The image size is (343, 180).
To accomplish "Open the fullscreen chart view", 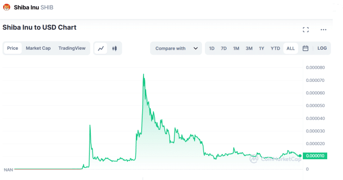I will click(x=306, y=29).
